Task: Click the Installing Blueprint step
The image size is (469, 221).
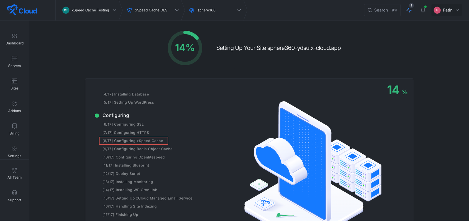Action: (126, 165)
